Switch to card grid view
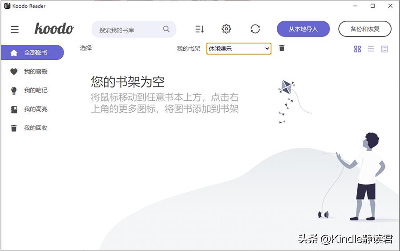400x251 pixels. tap(357, 49)
